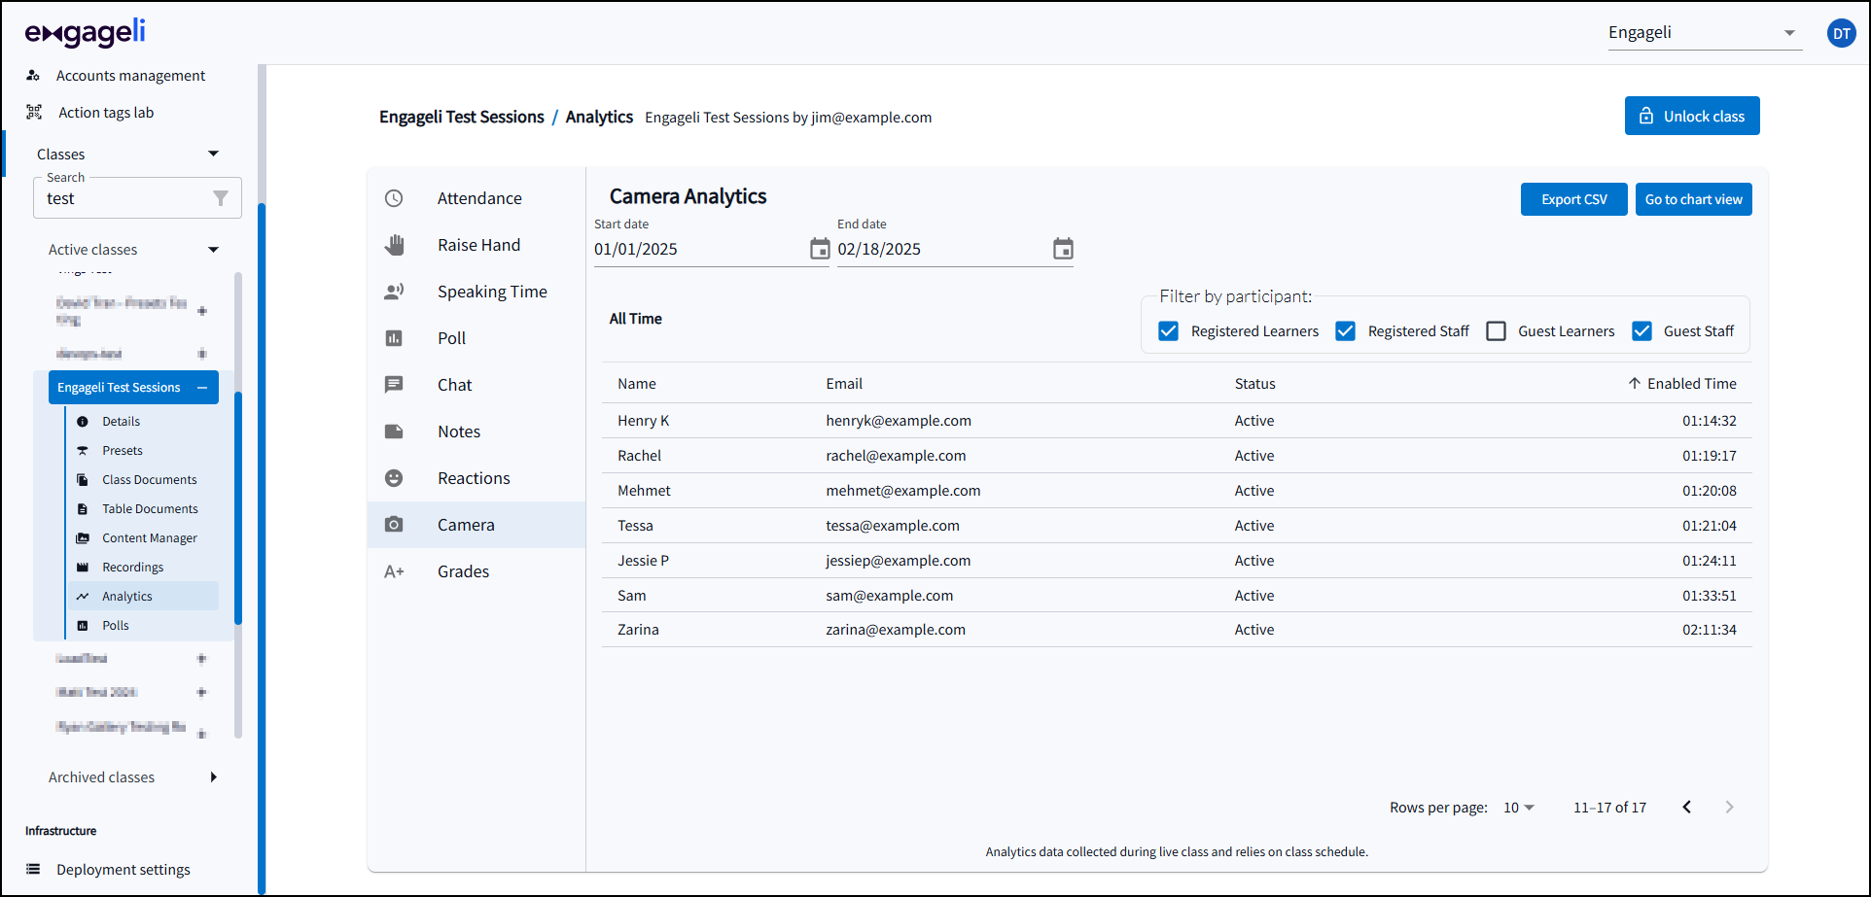Image resolution: width=1871 pixels, height=897 pixels.
Task: Click the Status column header
Action: tap(1254, 384)
